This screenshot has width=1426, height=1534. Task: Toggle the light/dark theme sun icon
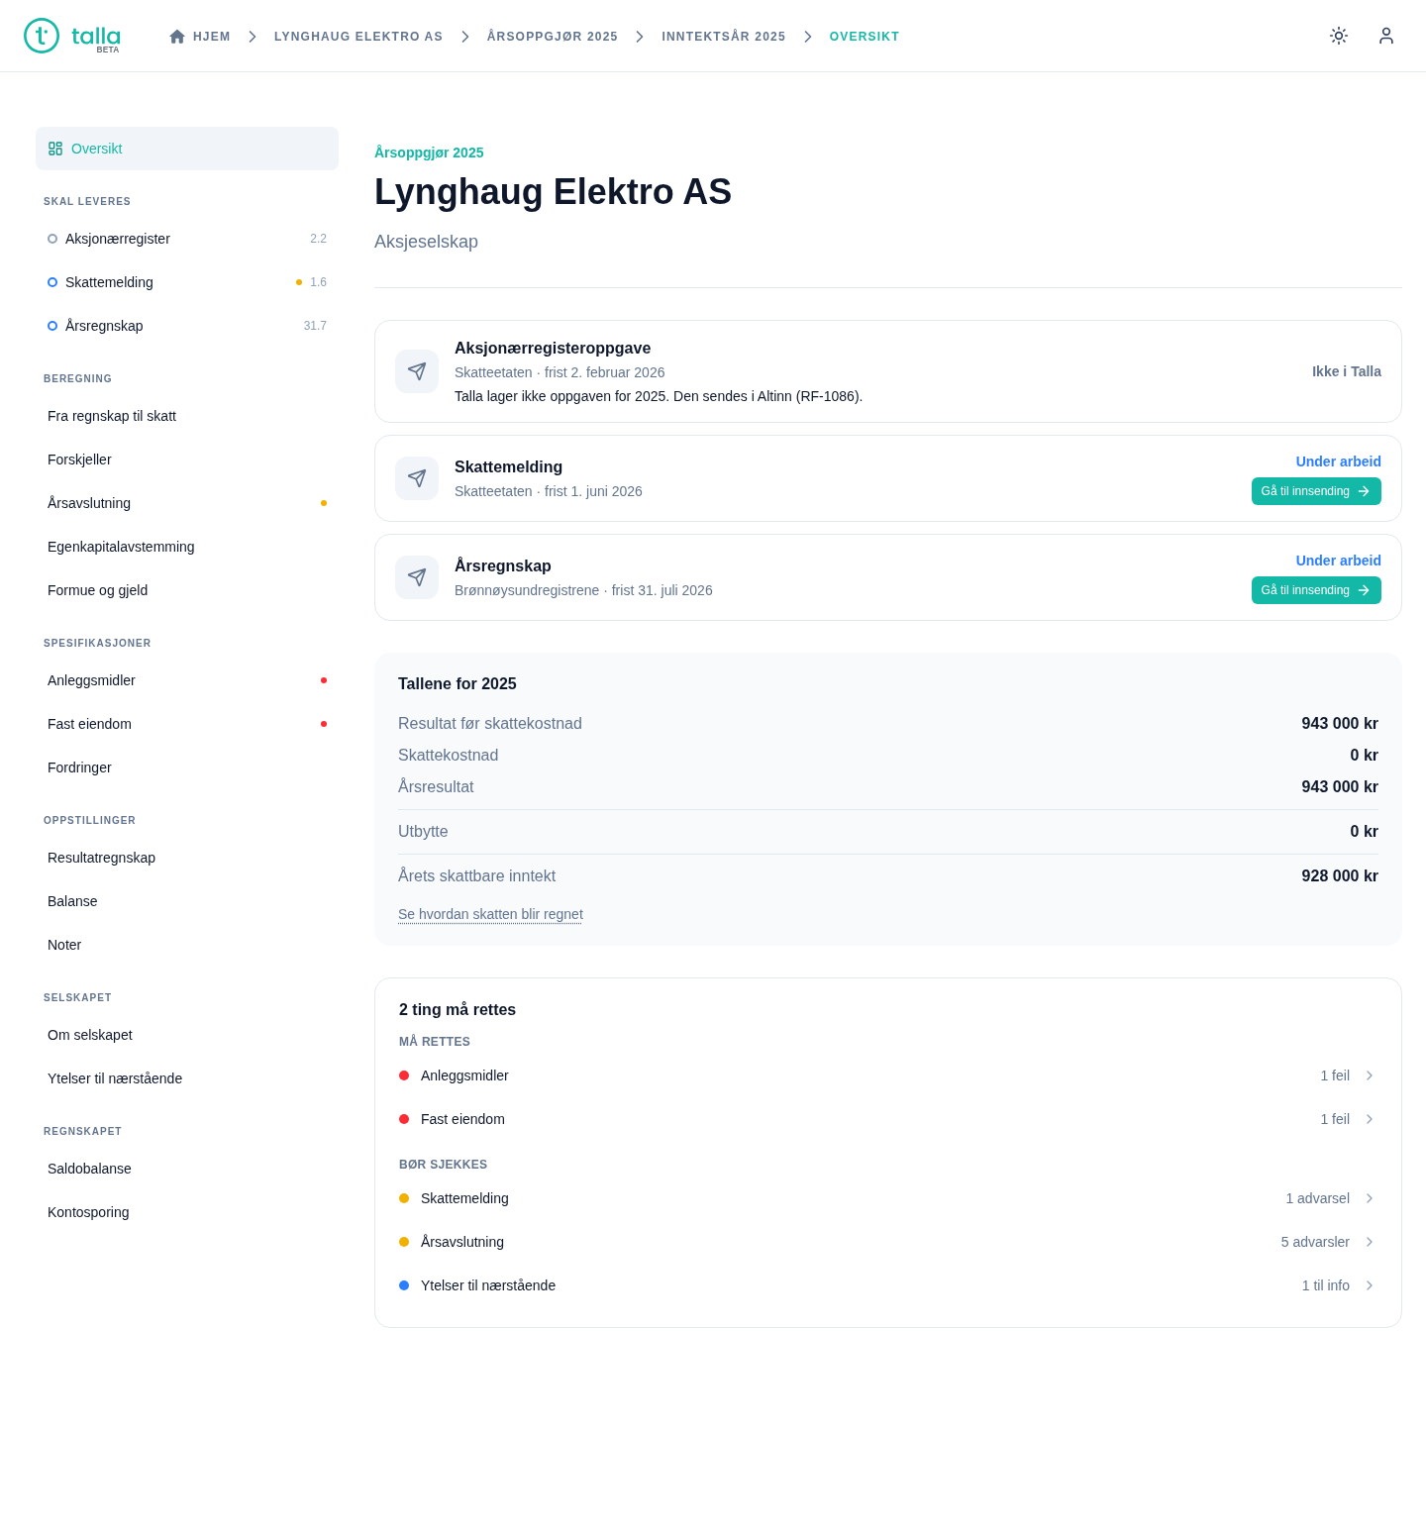pyautogui.click(x=1339, y=36)
